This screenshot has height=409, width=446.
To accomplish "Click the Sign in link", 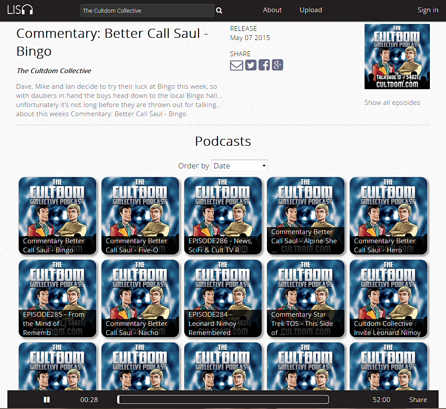I will pyautogui.click(x=428, y=10).
